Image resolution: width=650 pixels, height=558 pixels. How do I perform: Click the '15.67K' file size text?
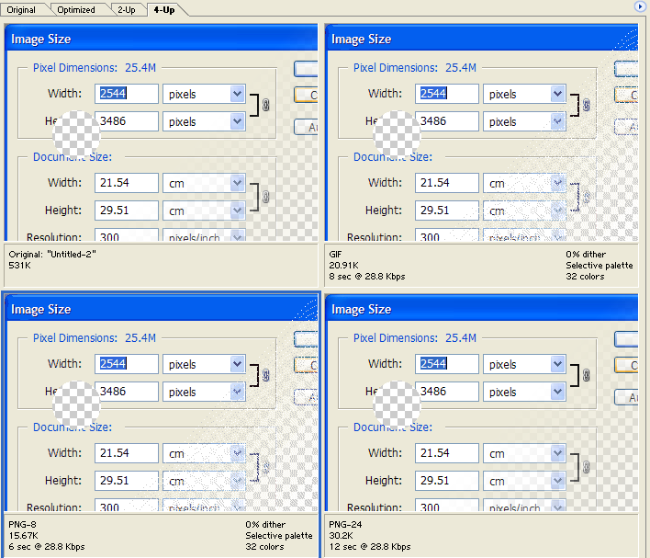tap(23, 536)
